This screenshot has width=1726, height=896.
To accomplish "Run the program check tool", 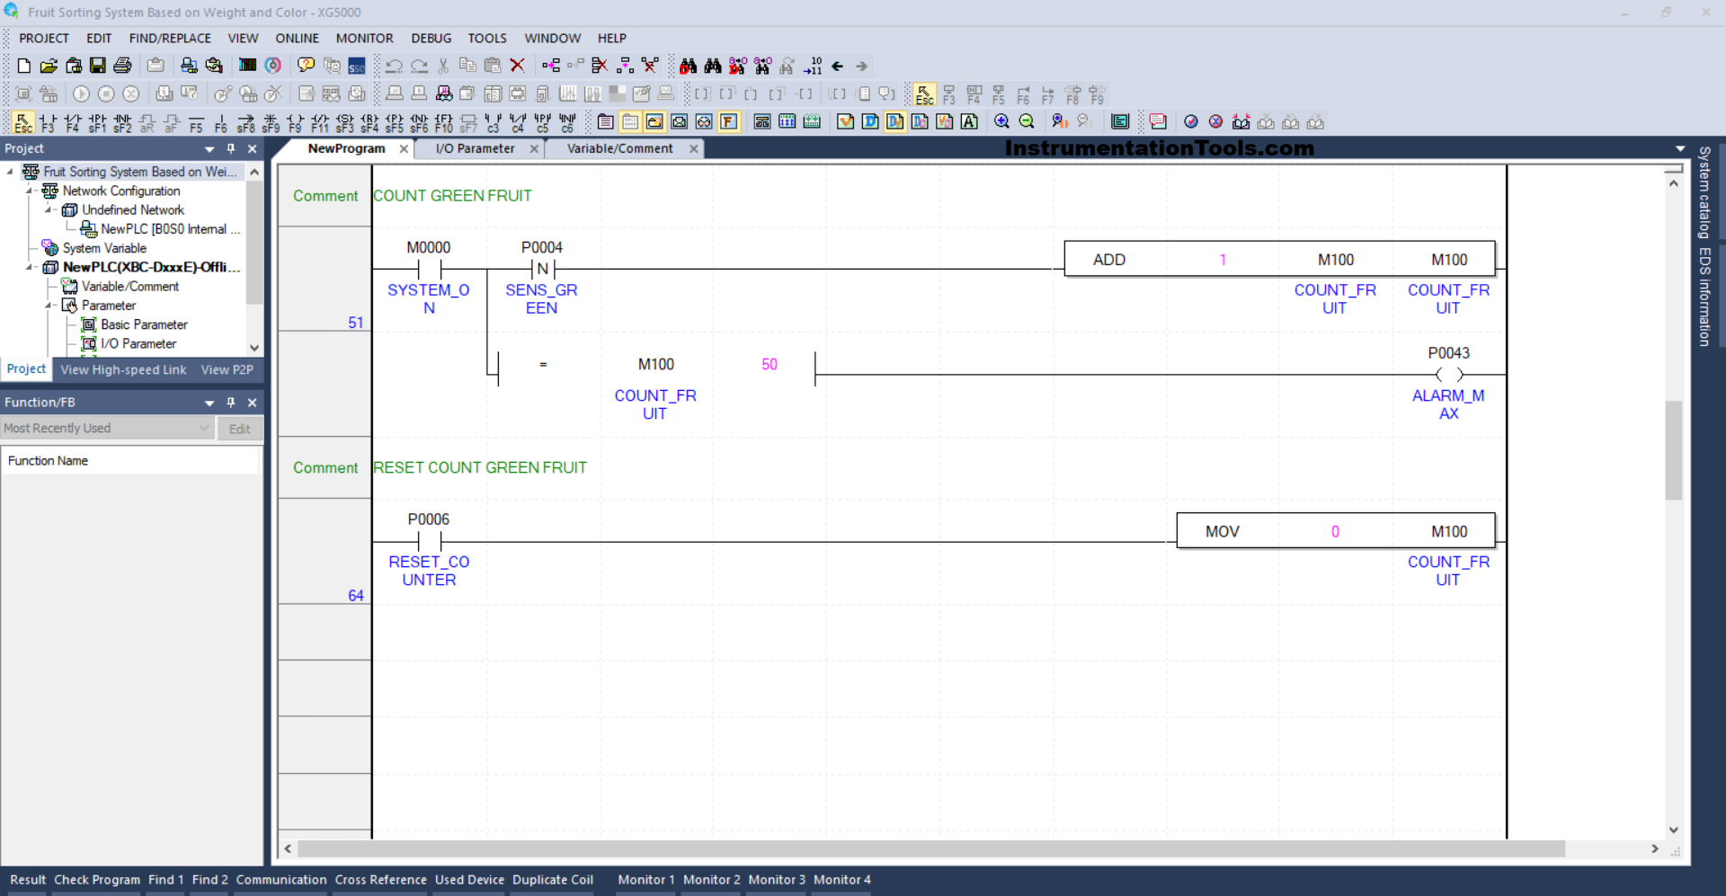I will pos(97,880).
